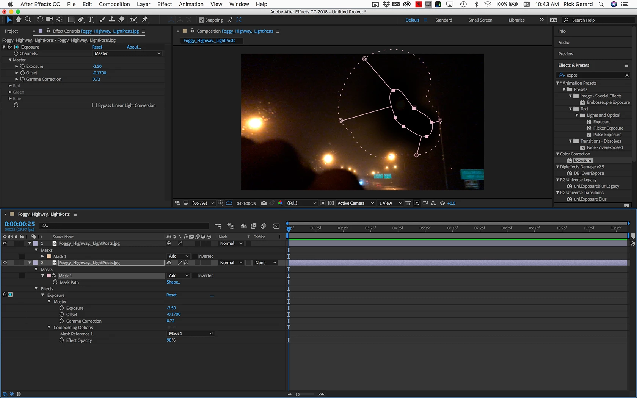637x398 pixels.
Task: Select the Rotation tool
Action: click(x=40, y=20)
